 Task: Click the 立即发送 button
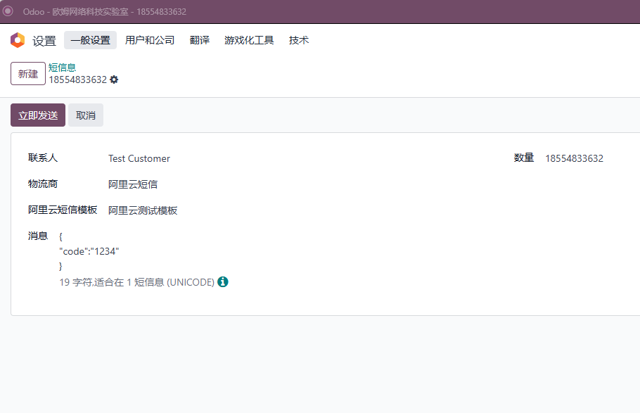38,115
